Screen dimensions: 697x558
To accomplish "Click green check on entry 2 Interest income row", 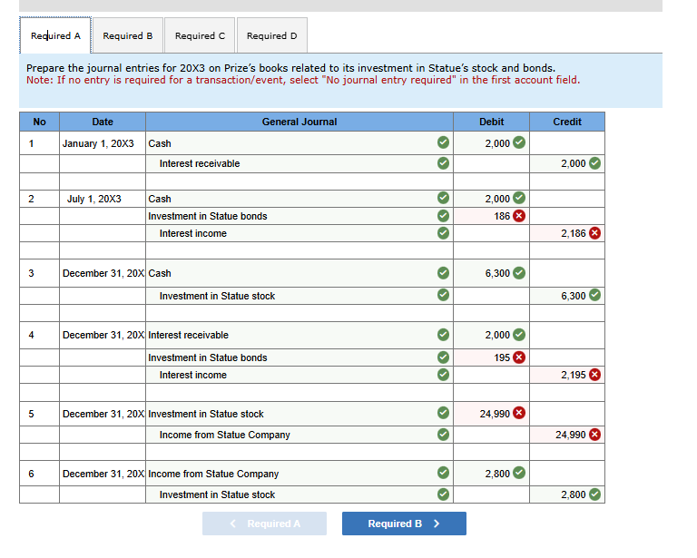I will 443,233.
